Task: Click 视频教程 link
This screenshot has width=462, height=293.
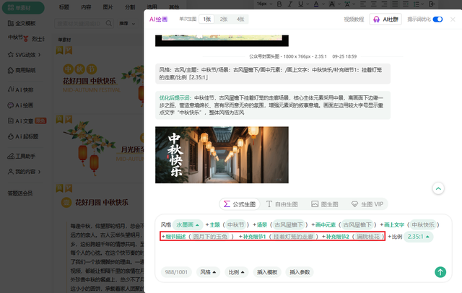Action: (x=354, y=19)
